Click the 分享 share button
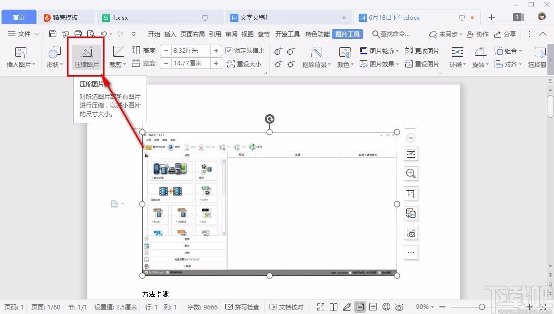Screen dimensions: 554x314 [505, 34]
